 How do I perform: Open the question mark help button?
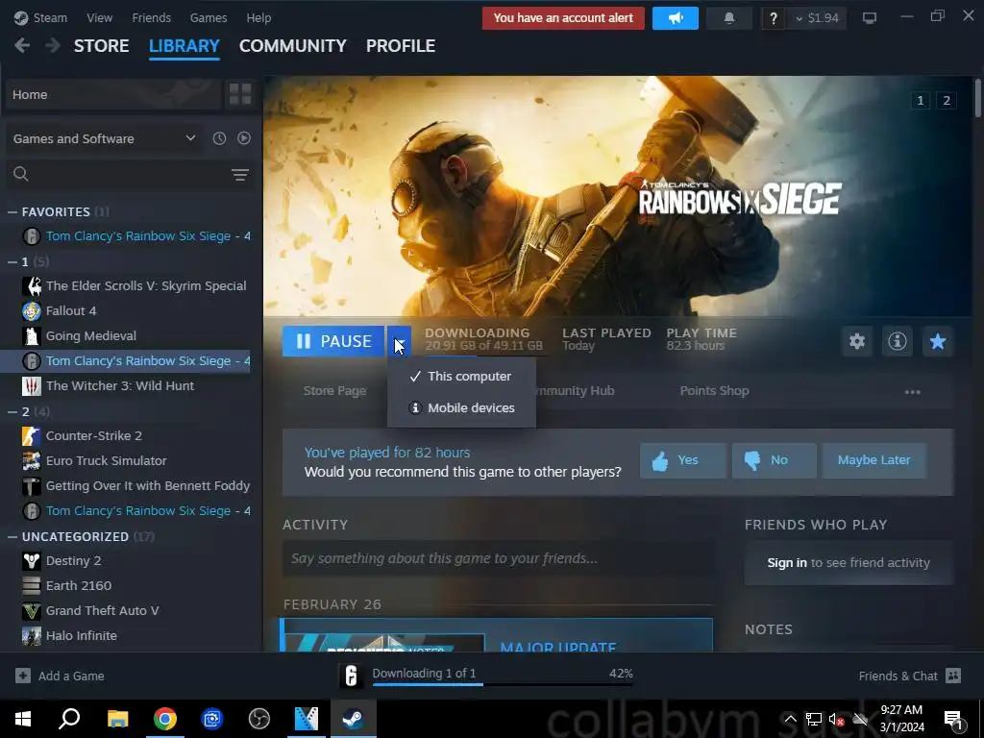pos(774,18)
